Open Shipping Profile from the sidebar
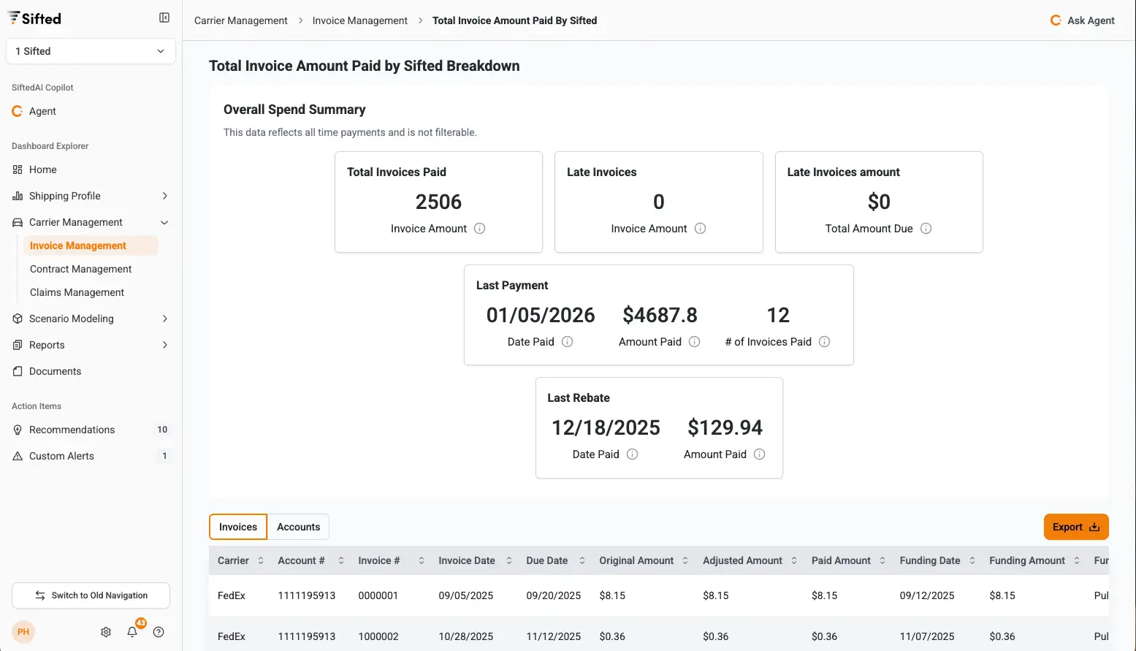The image size is (1136, 651). click(64, 196)
